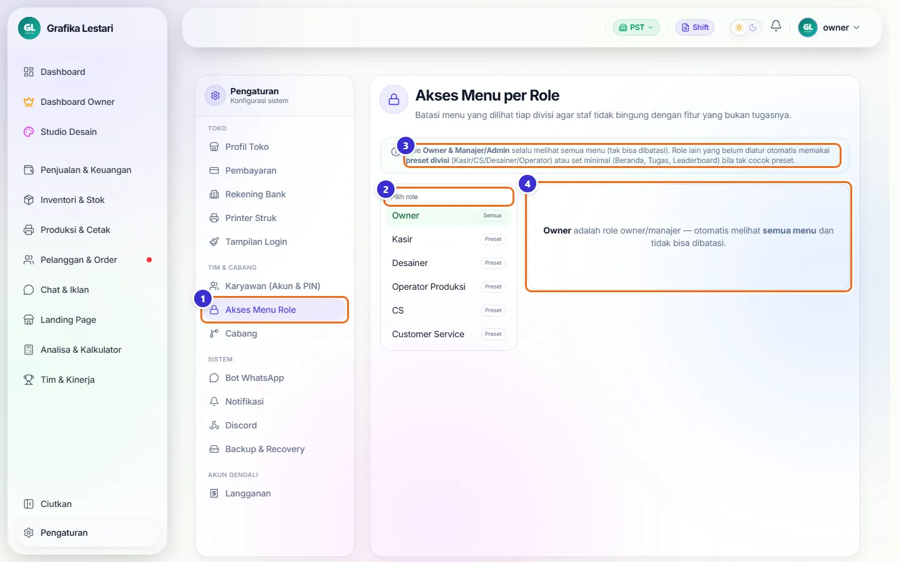Click the lock icon beside page title

394,99
